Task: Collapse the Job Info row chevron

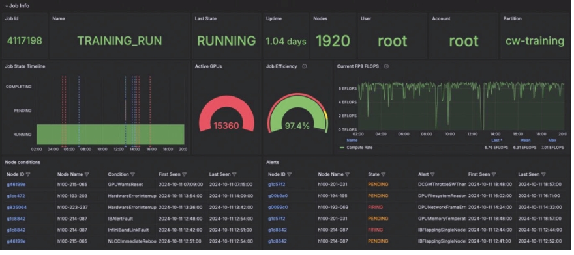Action: 7,6
